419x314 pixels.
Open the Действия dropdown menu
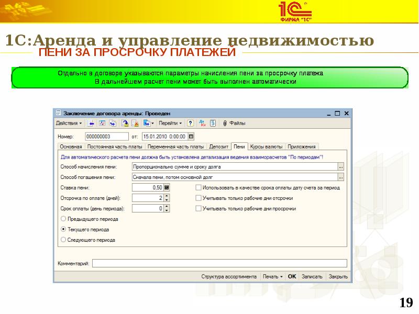click(69, 124)
